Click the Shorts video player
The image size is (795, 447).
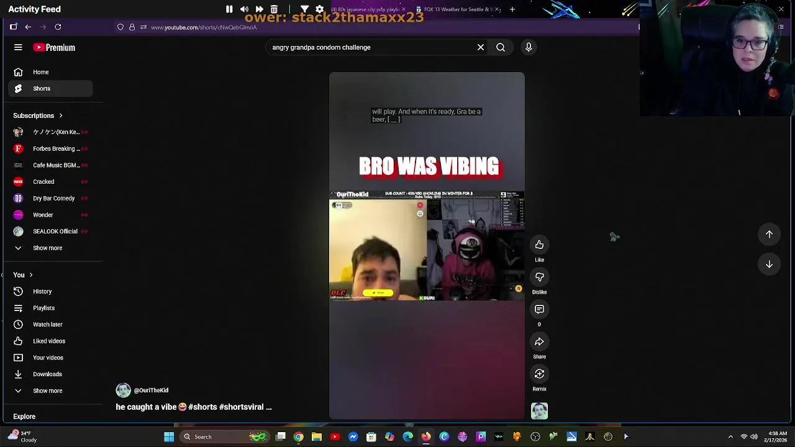click(427, 246)
